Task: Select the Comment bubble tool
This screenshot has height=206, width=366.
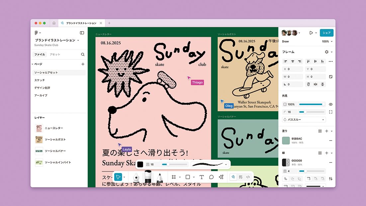Action: [x=211, y=177]
